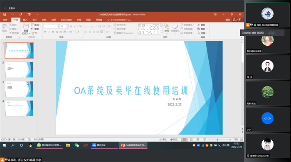Open the Insert (插入) ribbon tab

pos(25,20)
